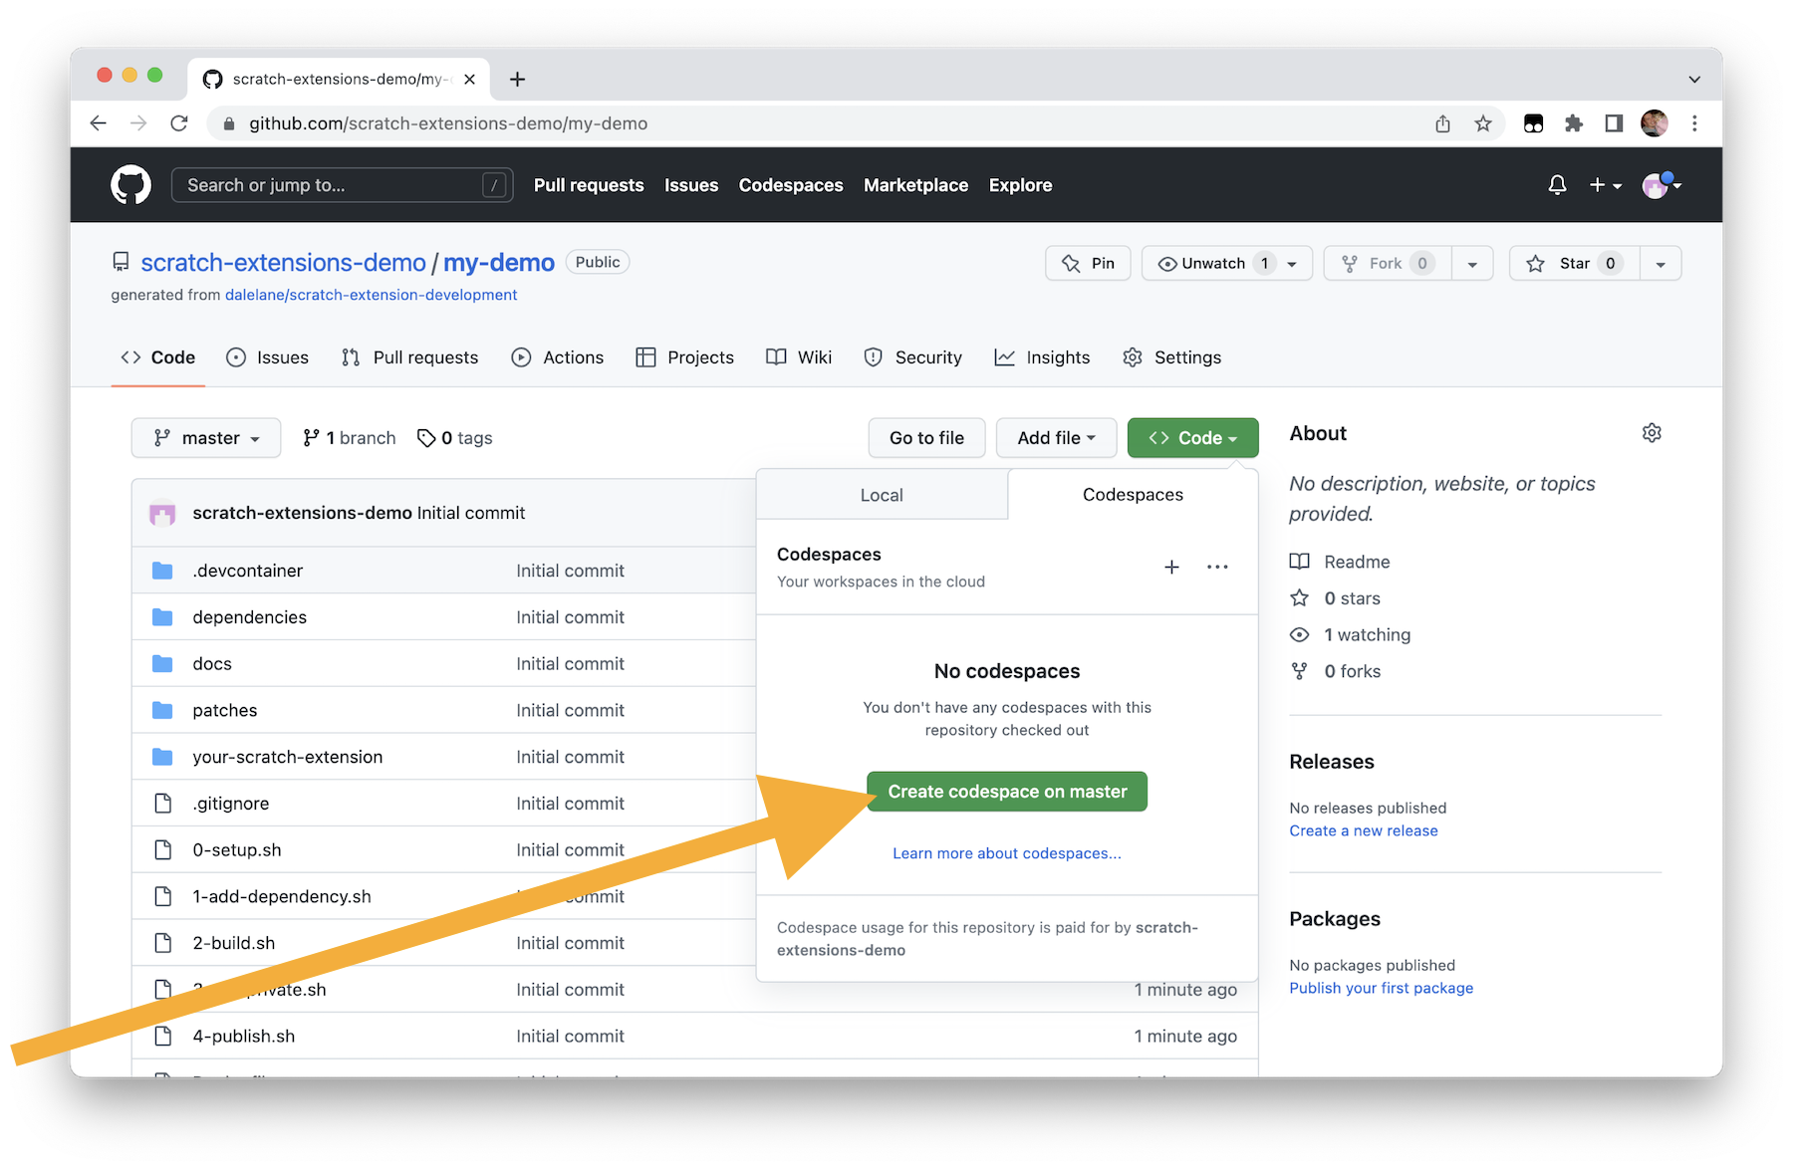Switch to the Local tab
Screen dimensions: 1793x1170
[882, 495]
